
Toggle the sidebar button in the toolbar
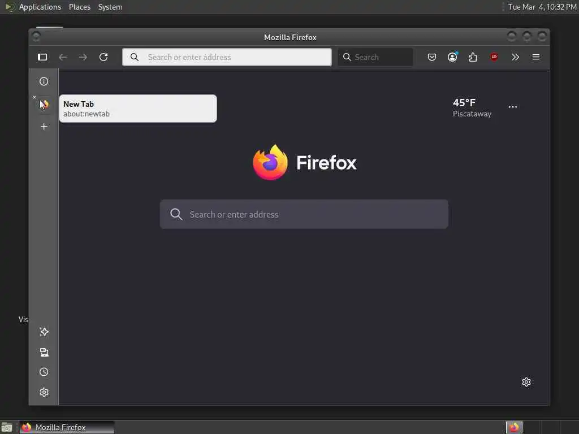point(42,57)
